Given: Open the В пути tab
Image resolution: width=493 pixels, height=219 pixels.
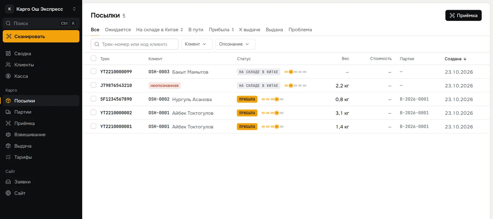Looking at the screenshot, I should [196, 30].
